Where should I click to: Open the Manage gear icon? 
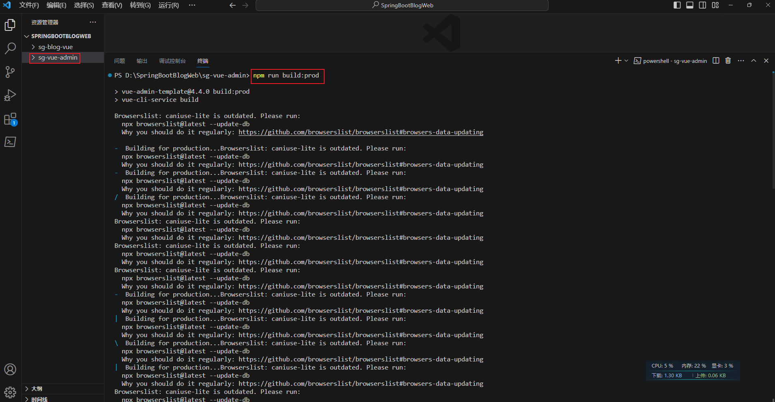point(10,392)
